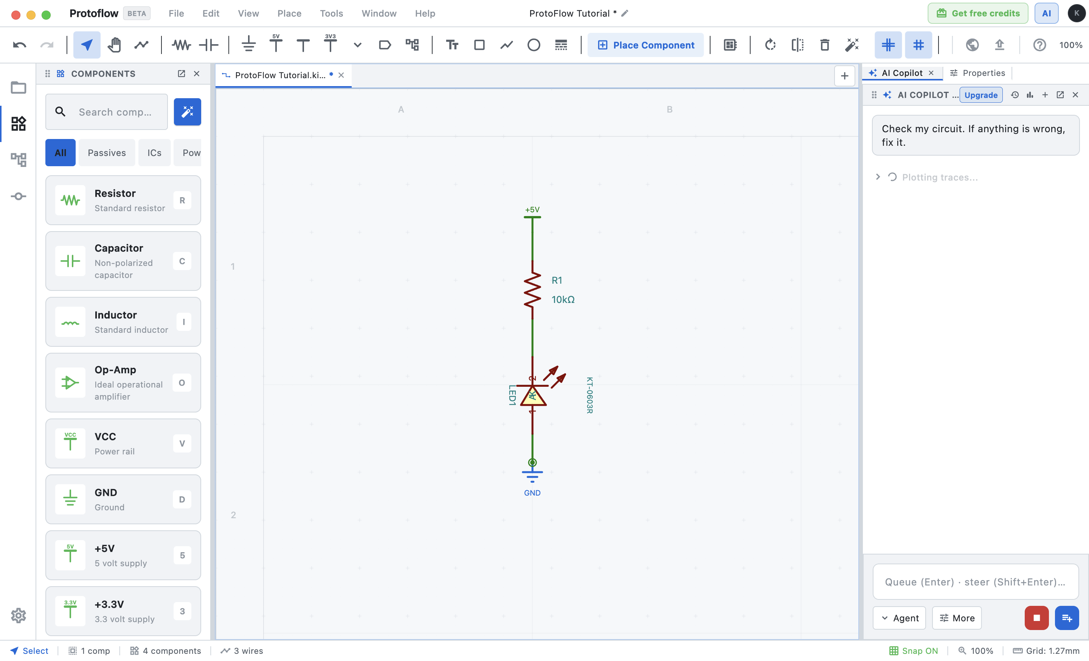Screen dimensions: 1089x661
Task: Click the component search field
Action: 107,112
